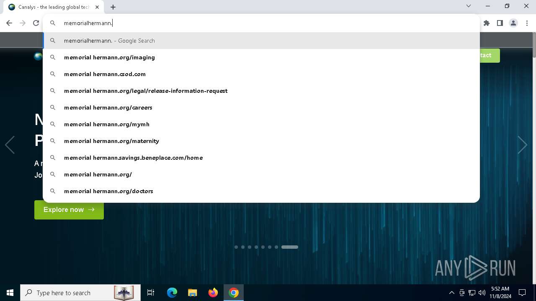This screenshot has height=301, width=536.
Task: Launch Microsoft Edge from taskbar
Action: coord(172,293)
